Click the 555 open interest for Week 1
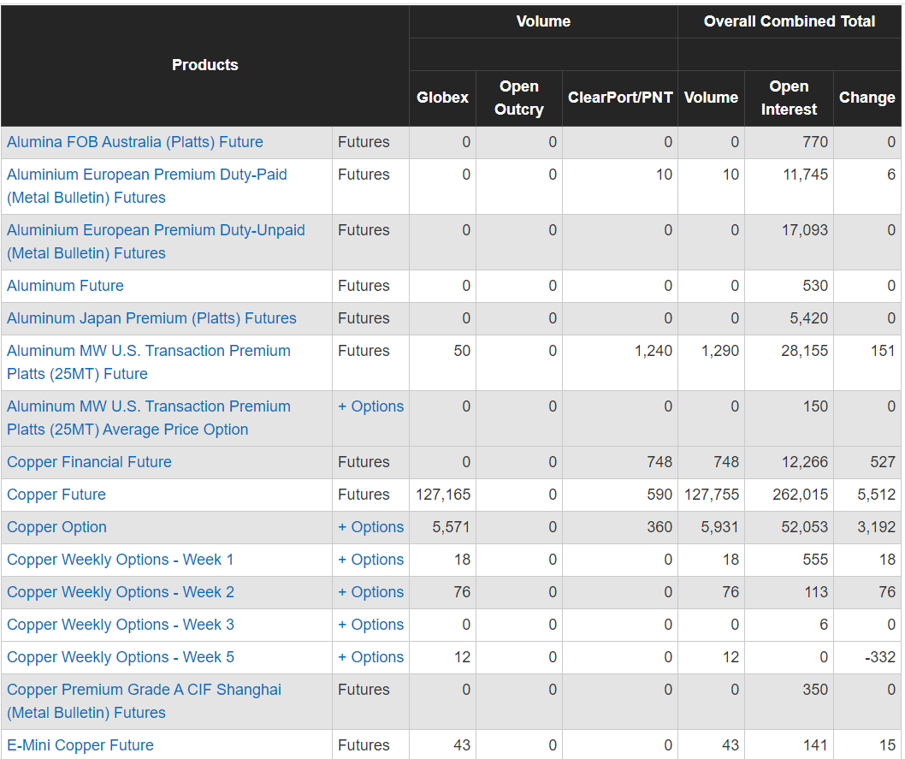Image resolution: width=905 pixels, height=759 pixels. [x=815, y=560]
